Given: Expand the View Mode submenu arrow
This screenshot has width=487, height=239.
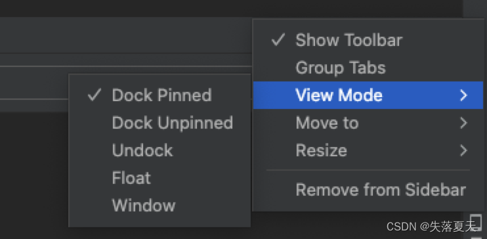Looking at the screenshot, I should pyautogui.click(x=463, y=95).
